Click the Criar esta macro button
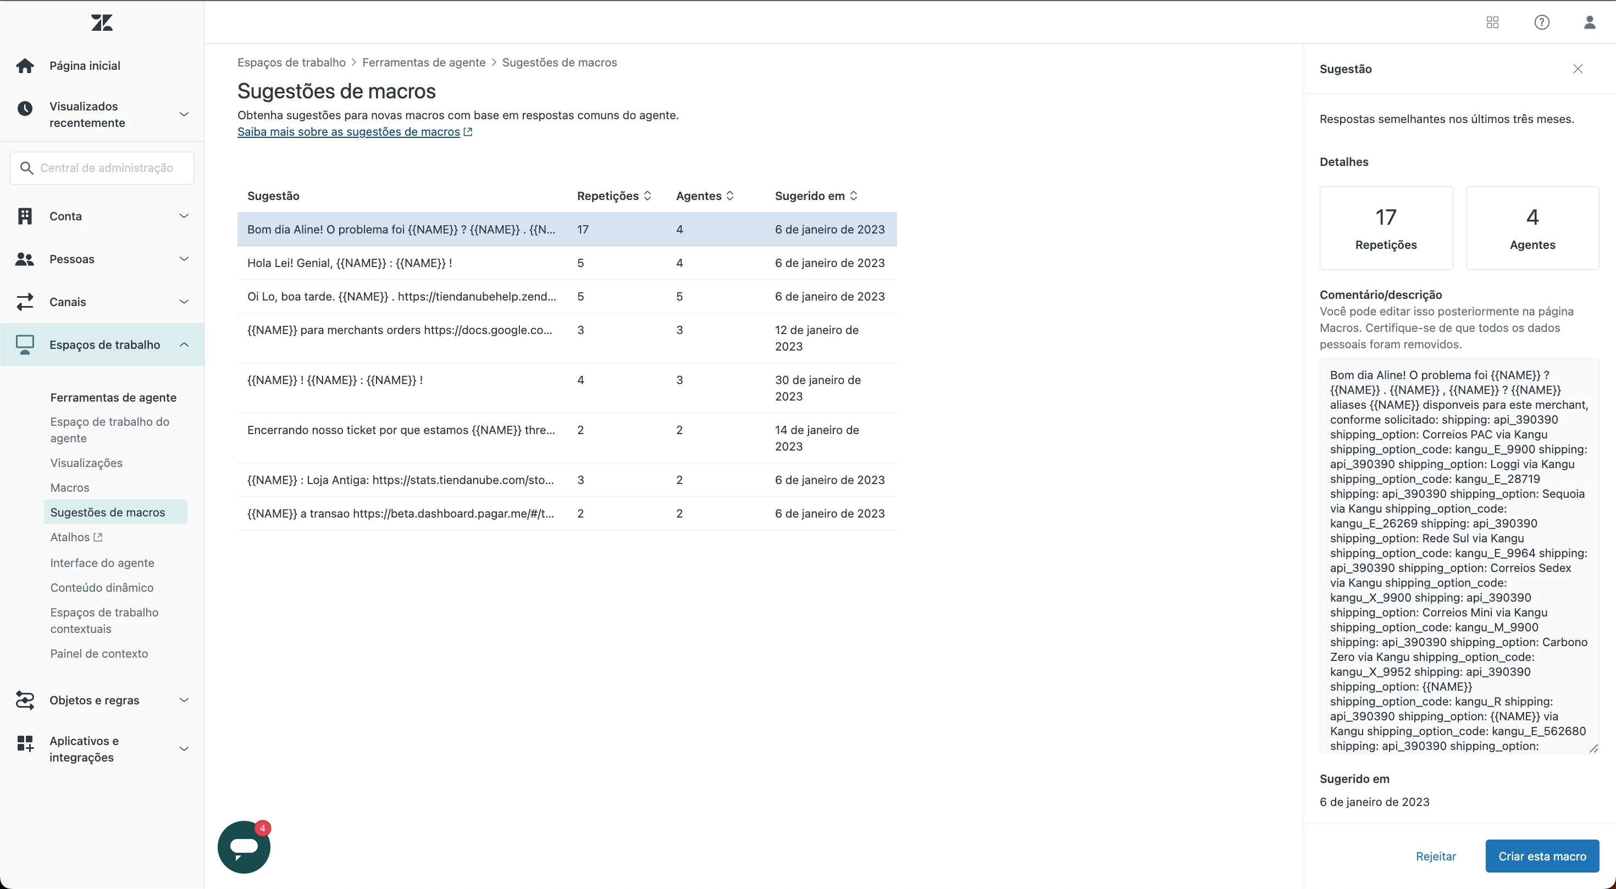The image size is (1616, 889). coord(1541,857)
